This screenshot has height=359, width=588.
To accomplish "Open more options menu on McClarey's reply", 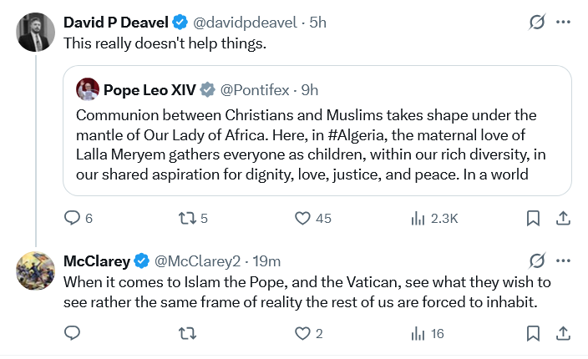I will click(x=565, y=261).
